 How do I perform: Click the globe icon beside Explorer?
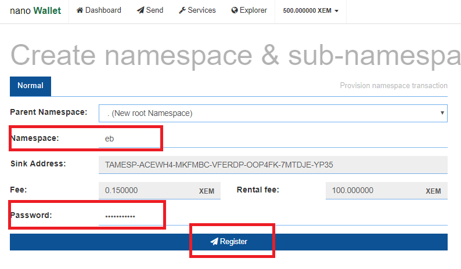click(x=235, y=10)
